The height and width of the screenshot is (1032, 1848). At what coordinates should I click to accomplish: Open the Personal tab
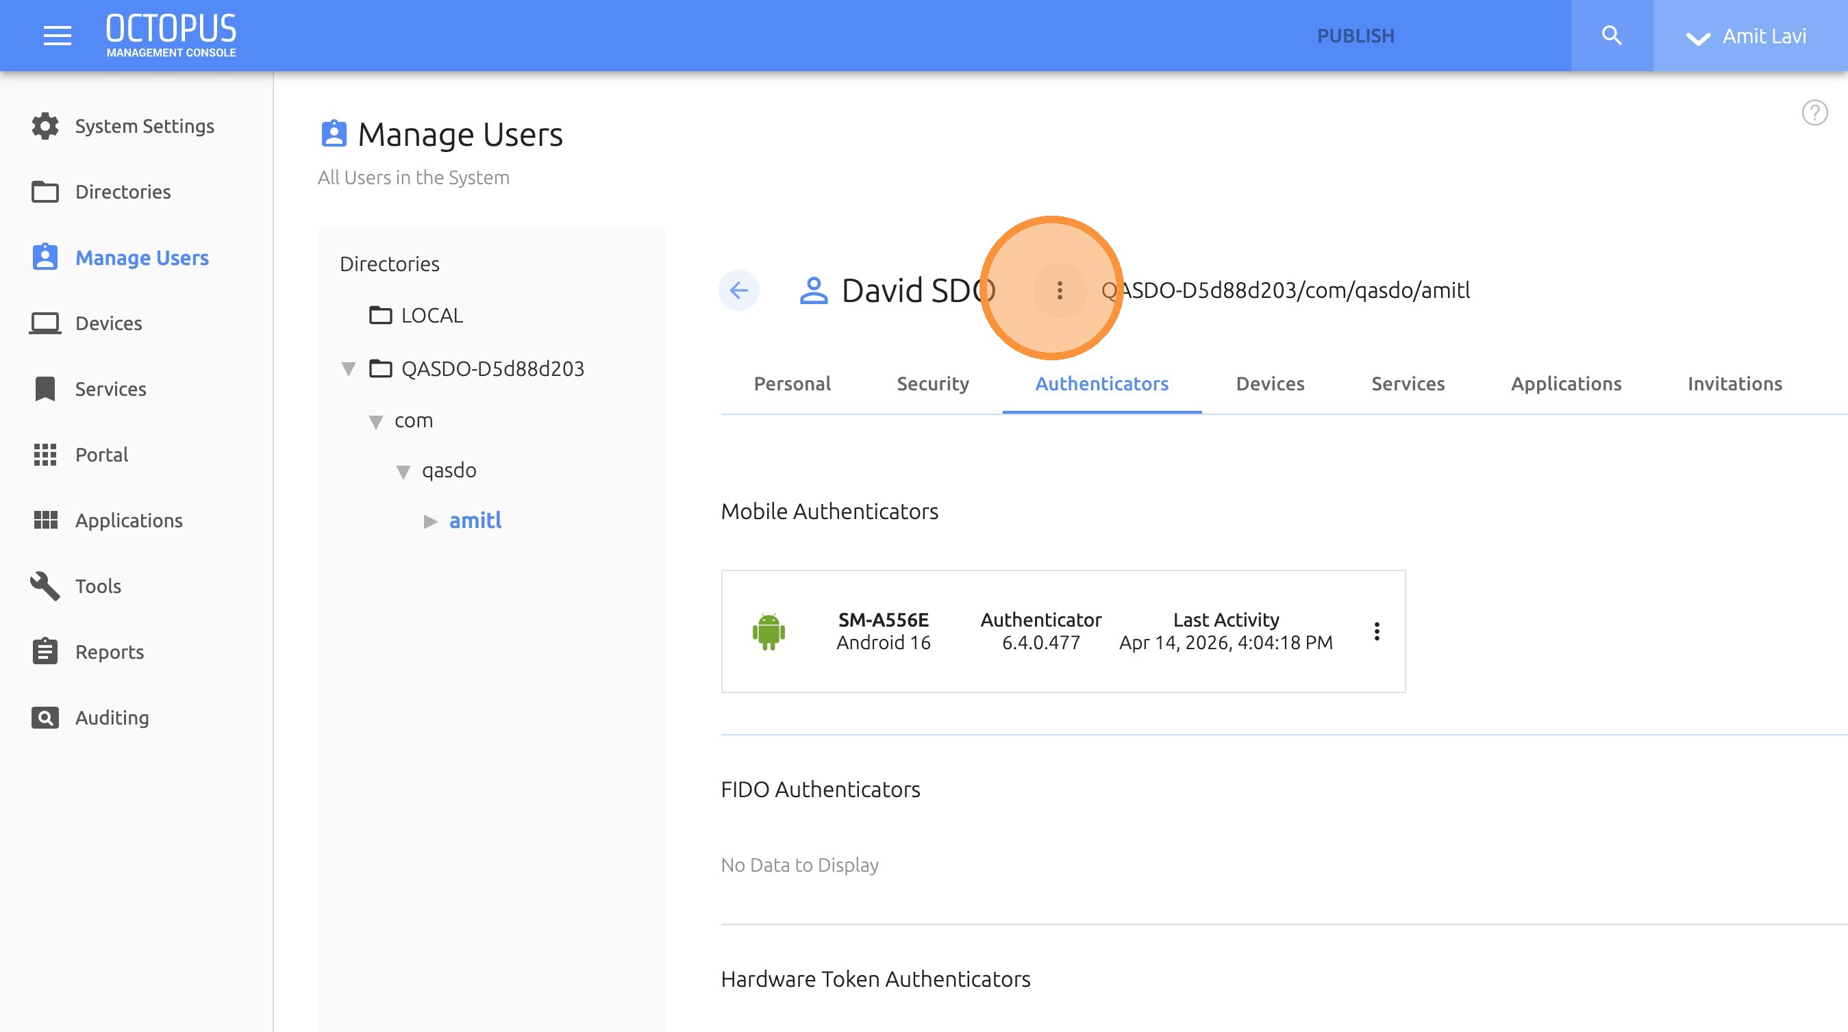(792, 383)
